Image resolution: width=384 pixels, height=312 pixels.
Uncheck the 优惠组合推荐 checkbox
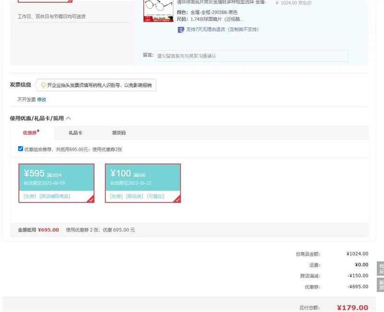20,149
